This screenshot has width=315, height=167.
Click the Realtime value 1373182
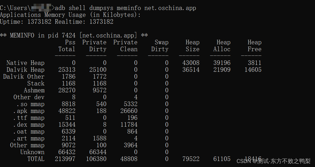click(x=101, y=22)
